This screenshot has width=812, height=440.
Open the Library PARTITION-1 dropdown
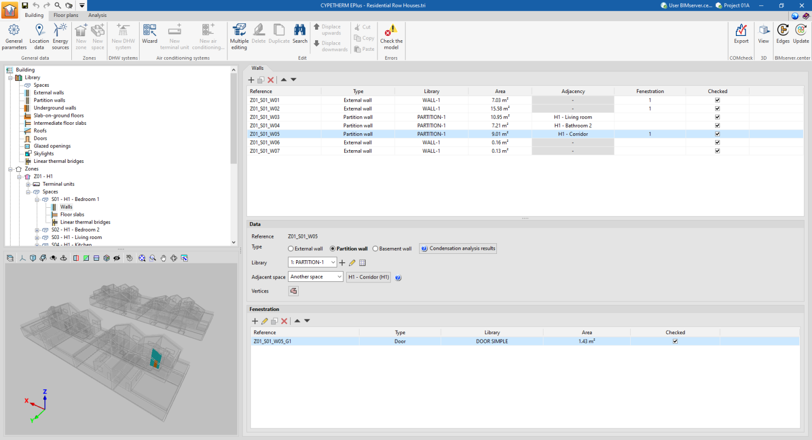pos(333,262)
